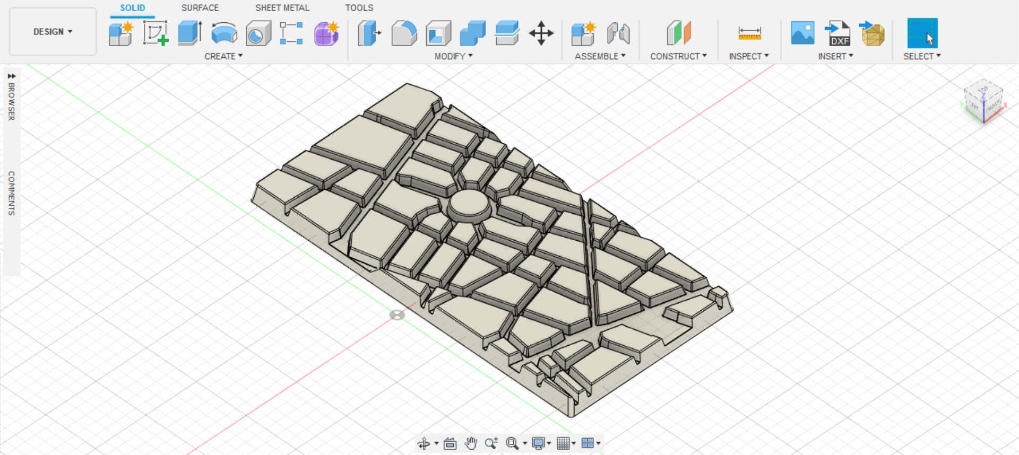Open the INSERT dropdown menu
This screenshot has width=1019, height=455.
(836, 56)
